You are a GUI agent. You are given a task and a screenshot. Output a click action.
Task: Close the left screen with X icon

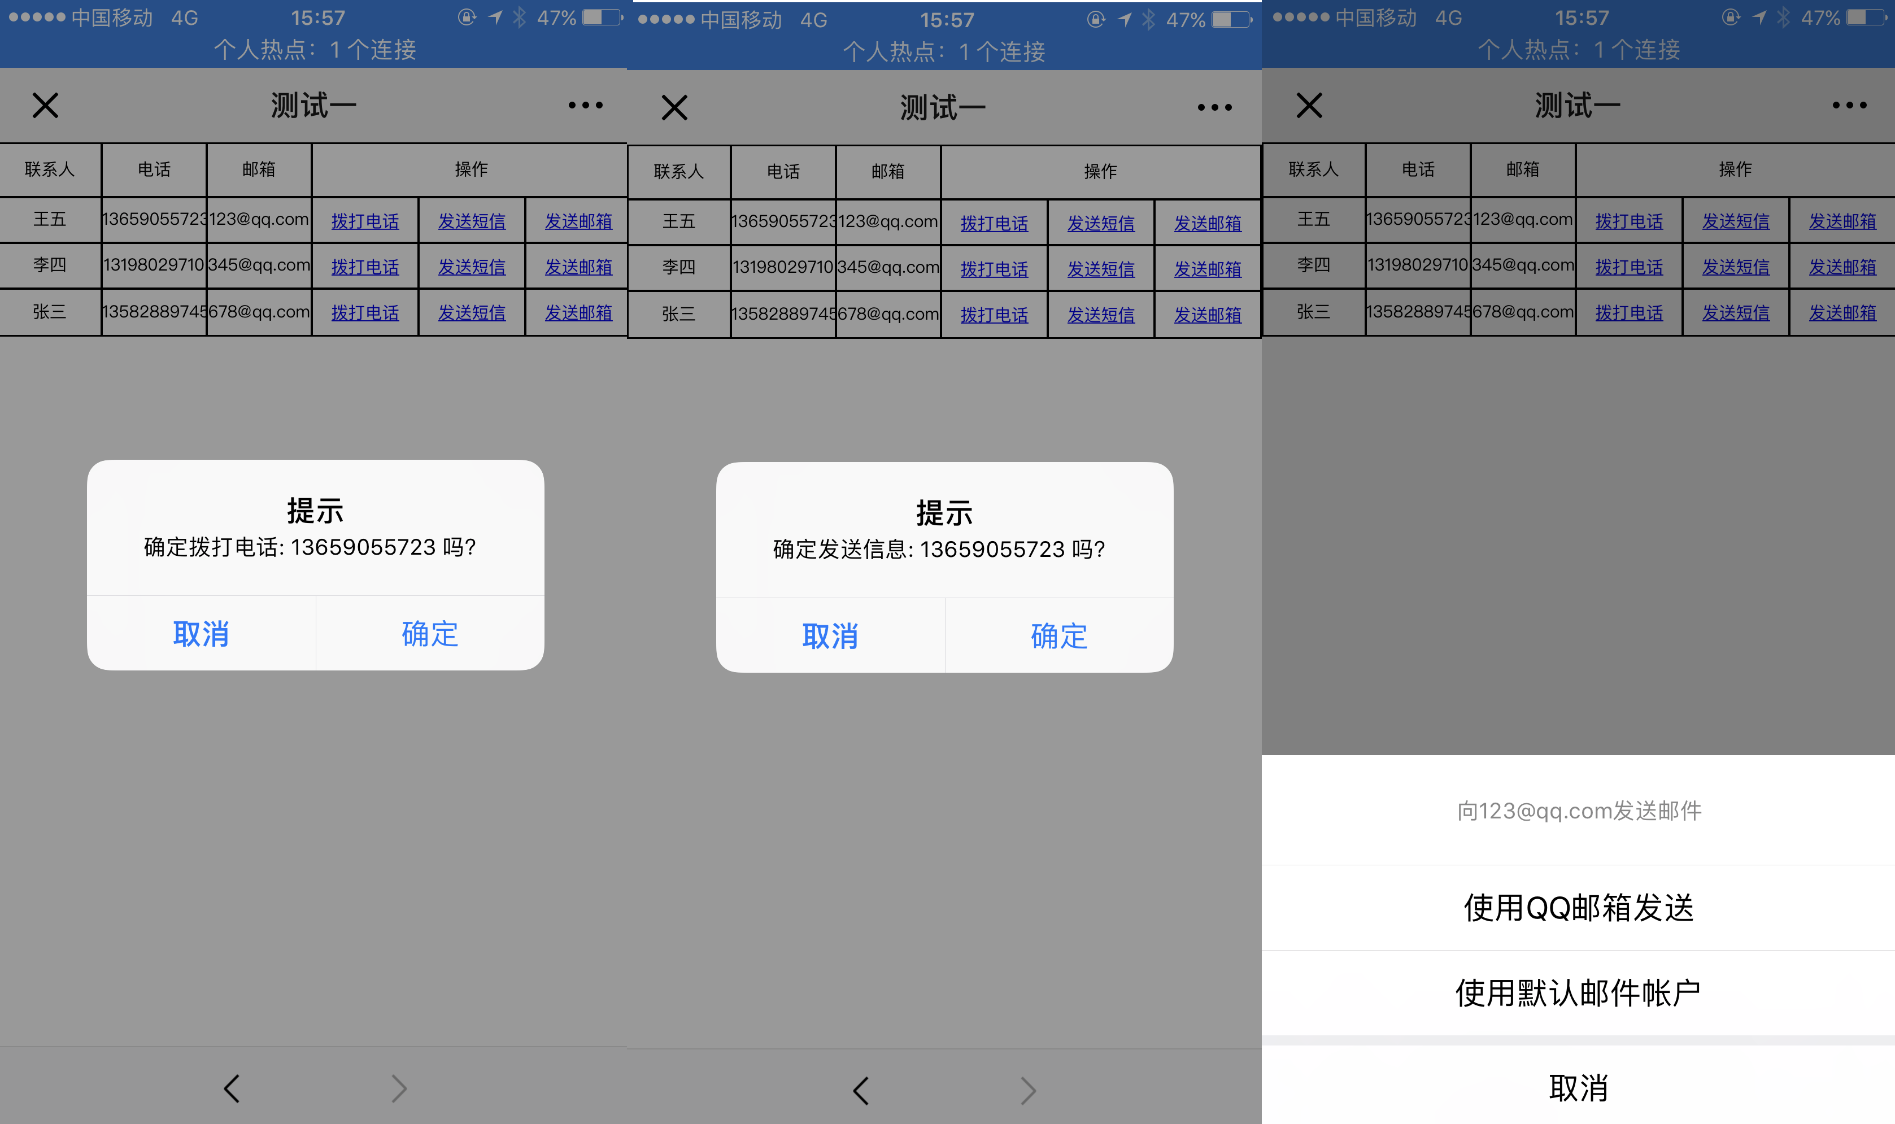(x=45, y=105)
